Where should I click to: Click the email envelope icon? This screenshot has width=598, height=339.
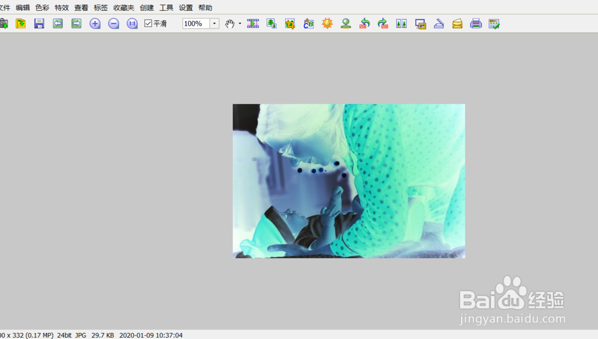457,24
